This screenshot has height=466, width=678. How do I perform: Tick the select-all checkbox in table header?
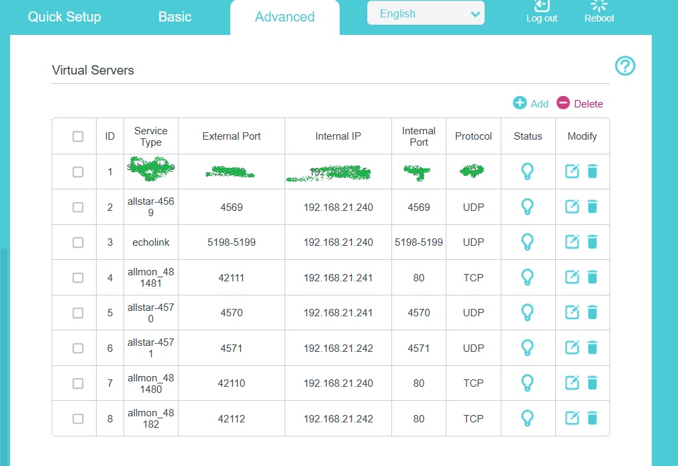pyautogui.click(x=78, y=136)
